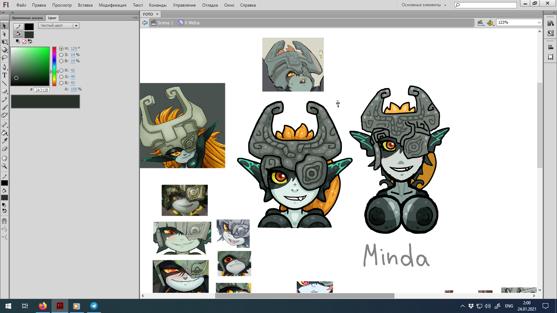Select the Lasso tool

(x=5, y=58)
